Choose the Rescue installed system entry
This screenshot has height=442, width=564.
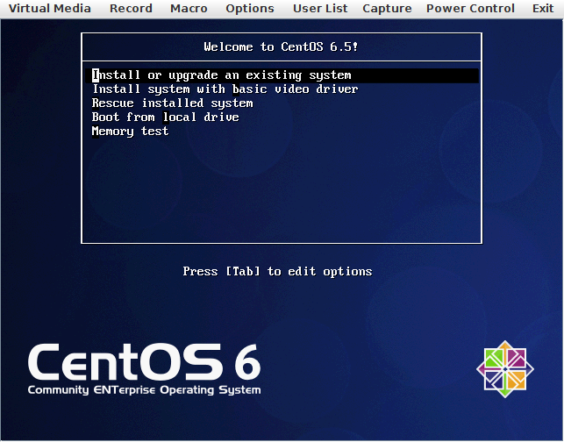coord(173,103)
